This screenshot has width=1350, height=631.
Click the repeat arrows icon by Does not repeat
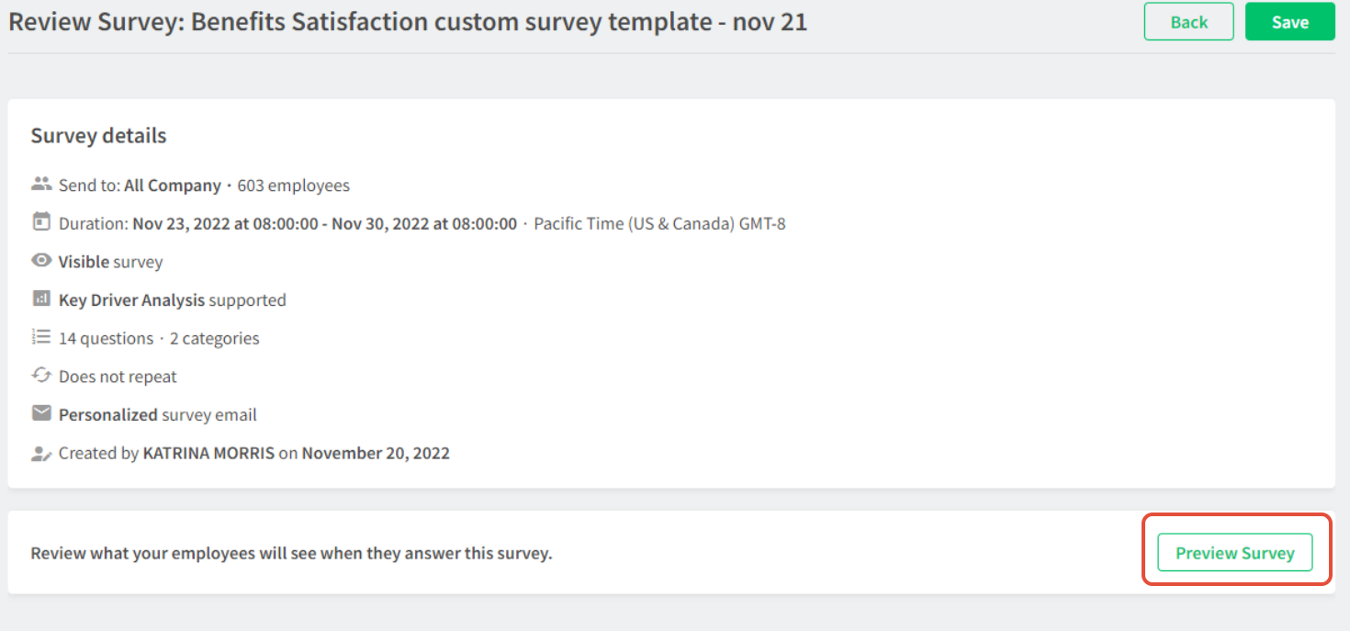pyautogui.click(x=41, y=376)
